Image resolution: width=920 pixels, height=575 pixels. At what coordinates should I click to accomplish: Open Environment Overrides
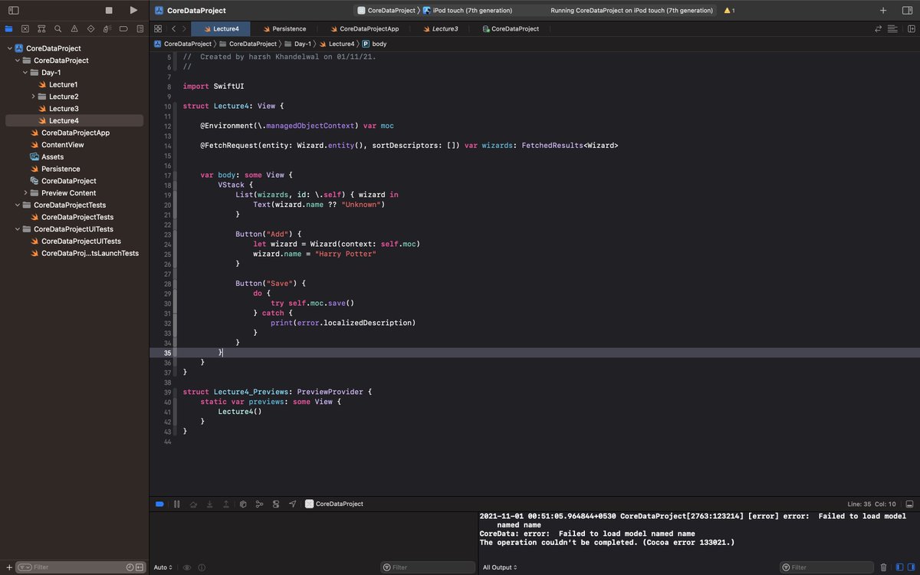276,504
